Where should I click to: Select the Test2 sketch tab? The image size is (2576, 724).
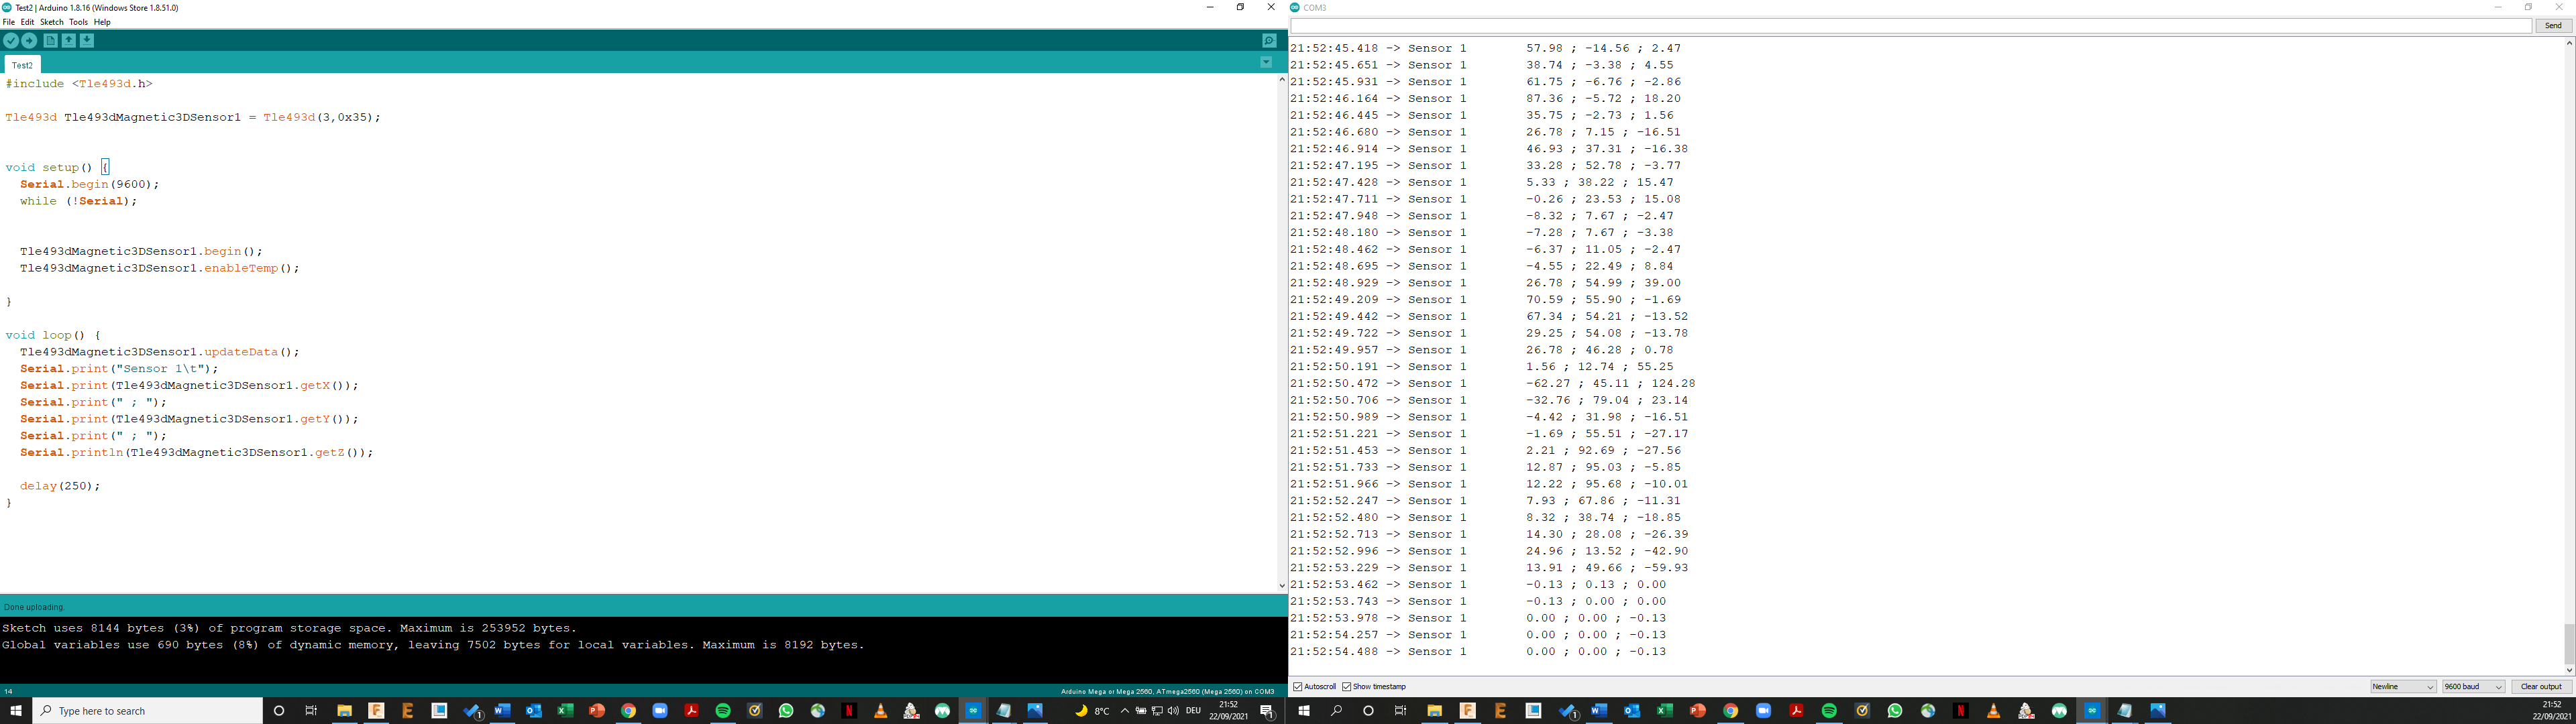[22, 65]
